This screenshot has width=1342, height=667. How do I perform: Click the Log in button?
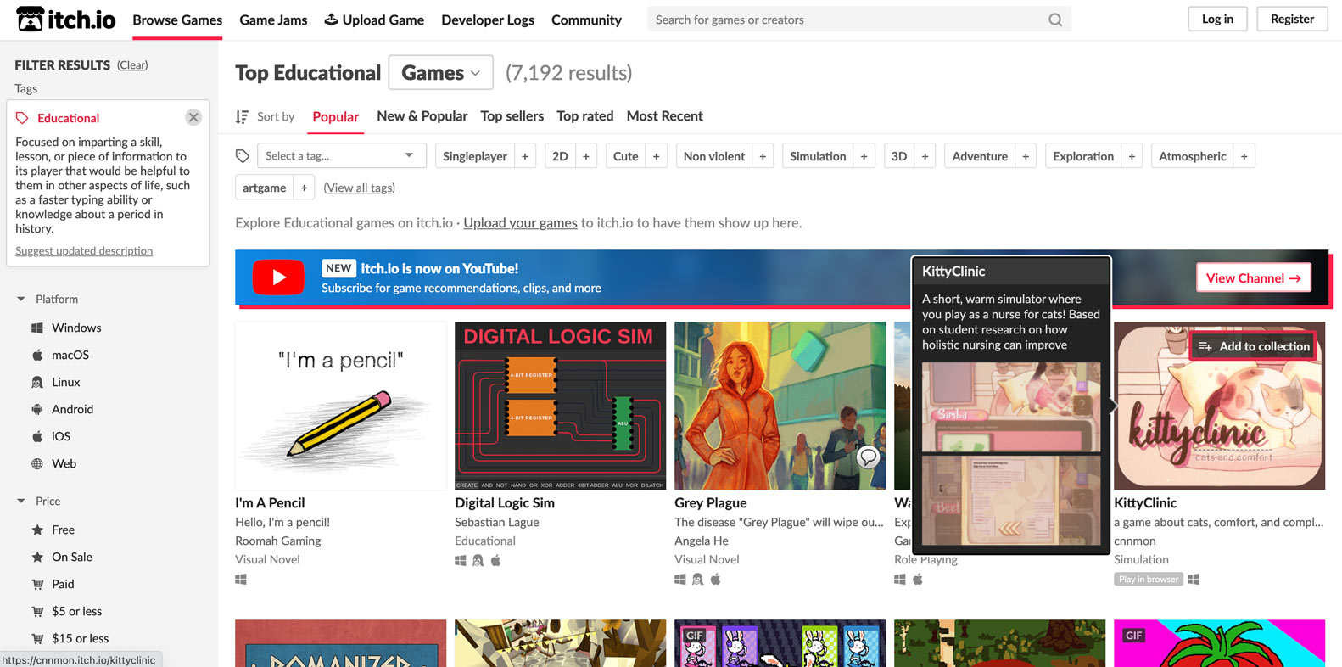coord(1217,19)
